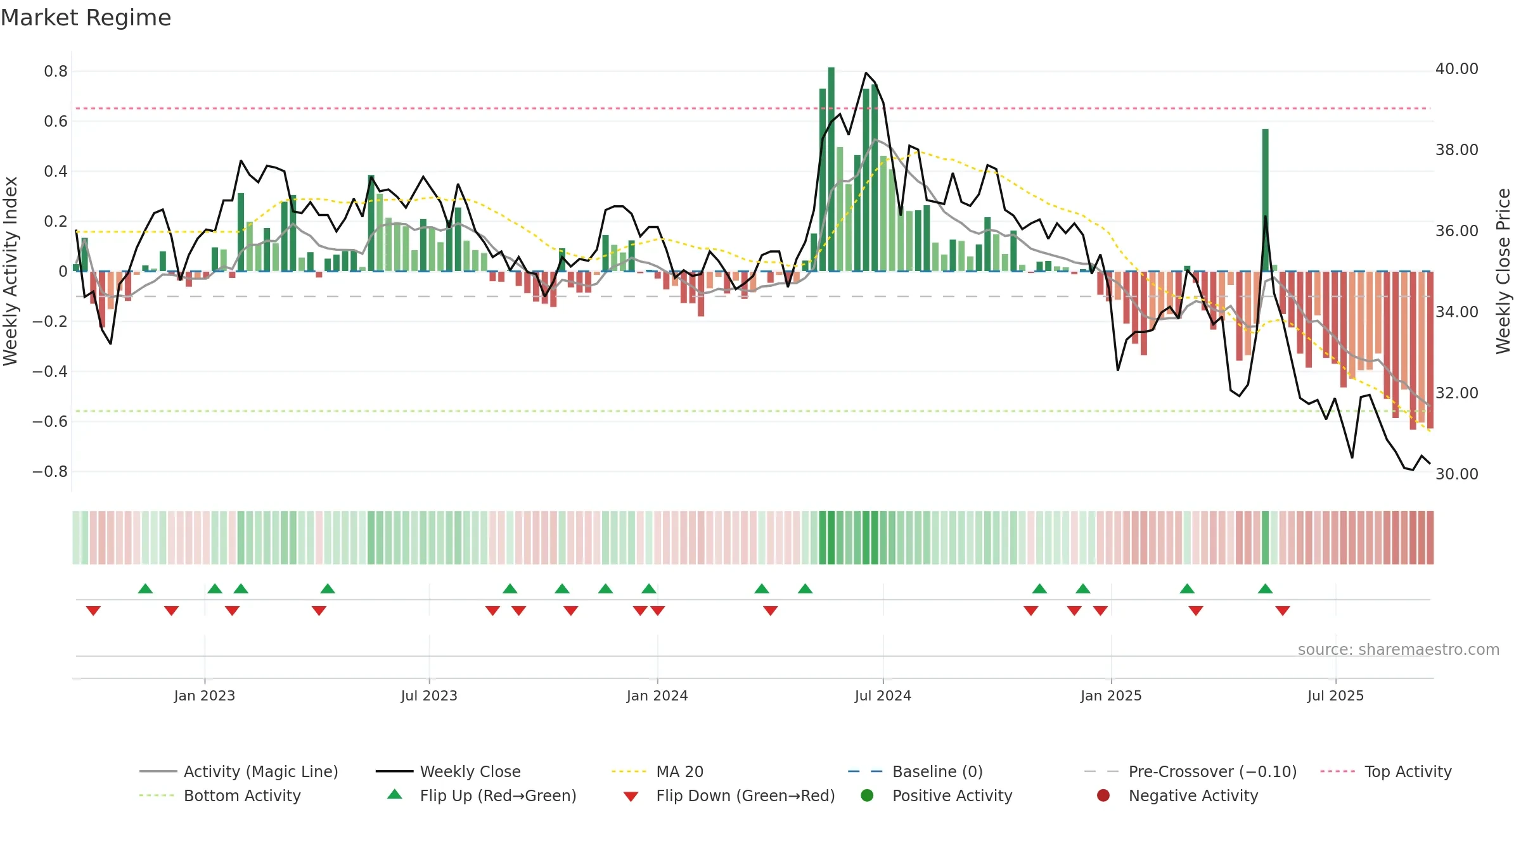Click the Jul 2024 x-axis label
This screenshot has height=855, width=1521.
click(x=883, y=695)
